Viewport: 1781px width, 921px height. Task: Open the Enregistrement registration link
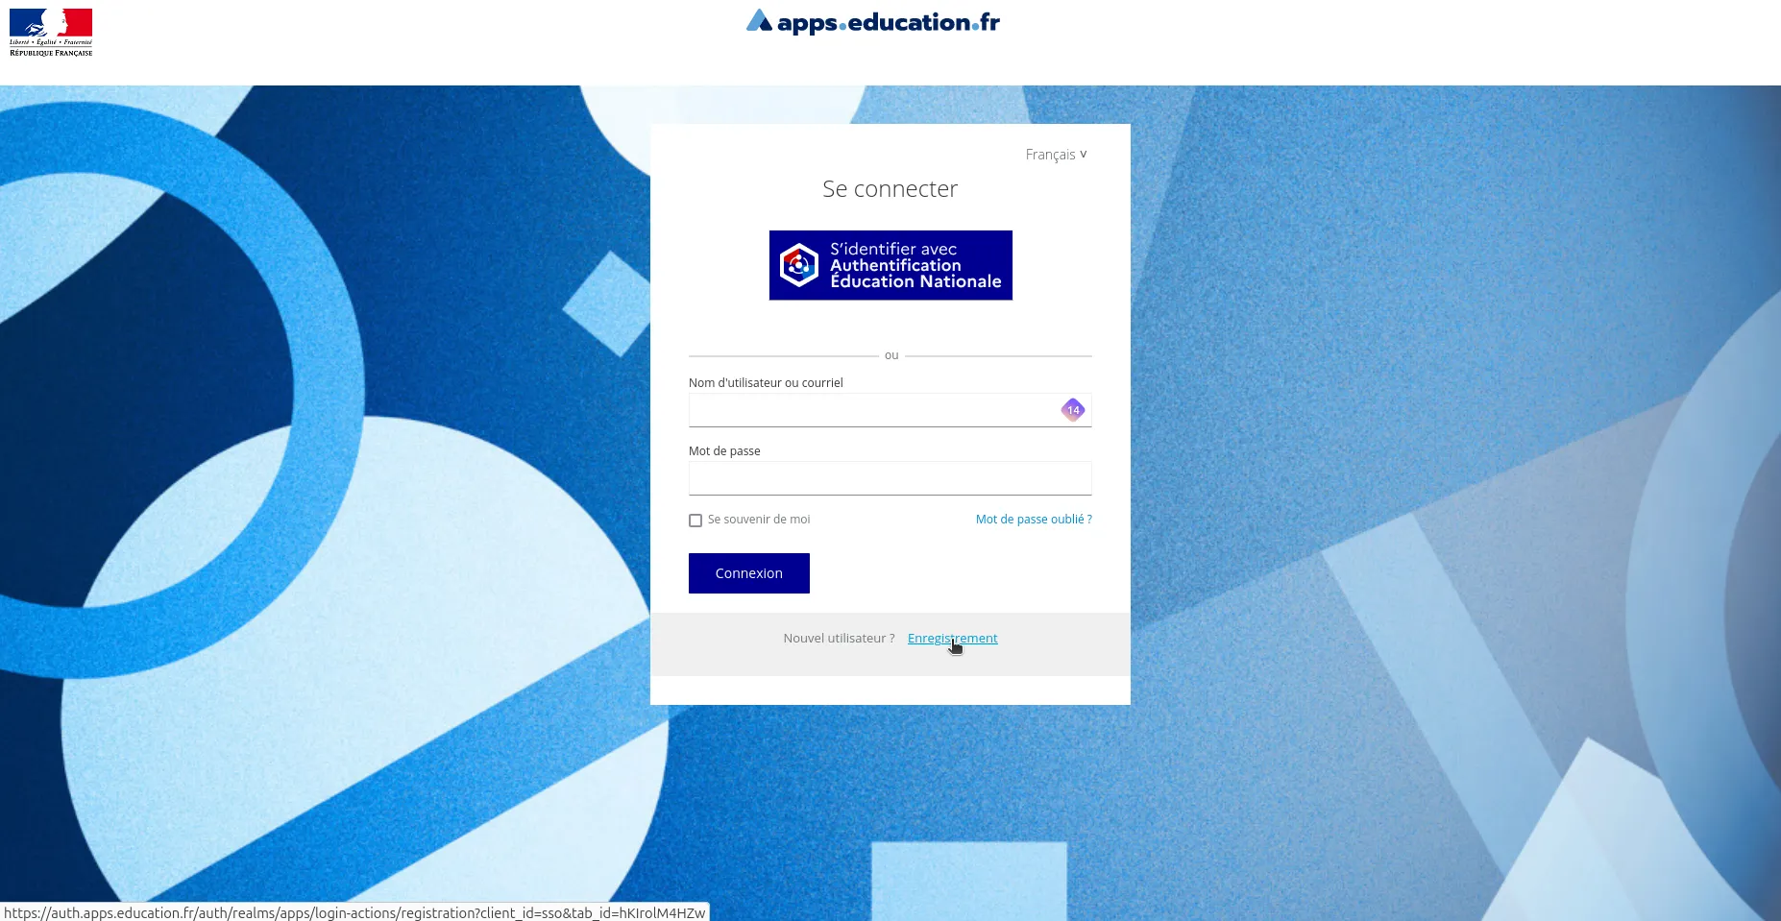[953, 639]
